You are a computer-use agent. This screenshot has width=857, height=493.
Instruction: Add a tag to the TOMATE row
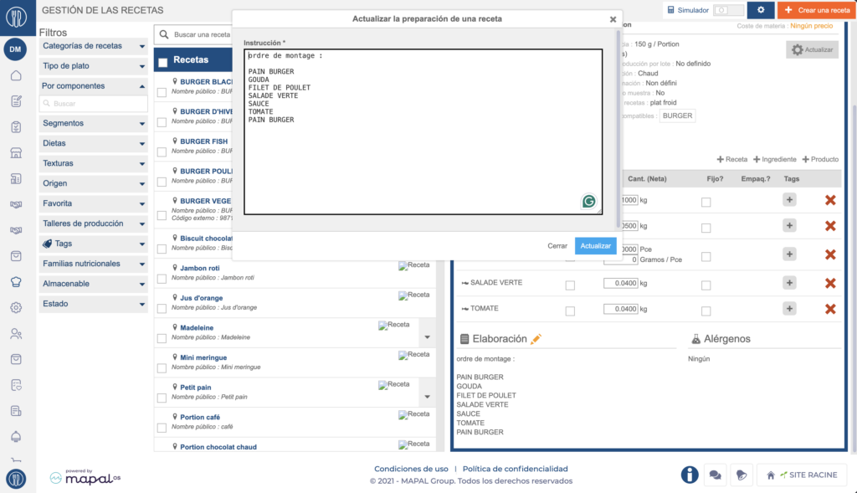tap(789, 308)
